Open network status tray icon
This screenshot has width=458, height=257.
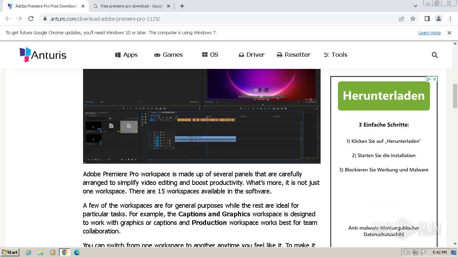(415, 252)
